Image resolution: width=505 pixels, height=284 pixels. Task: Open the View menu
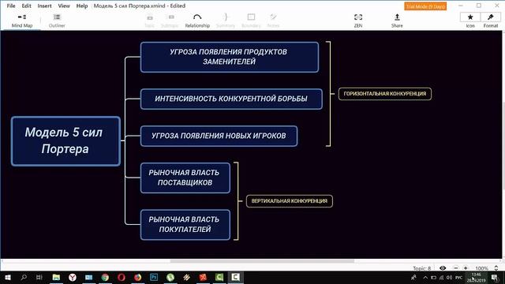pyautogui.click(x=64, y=6)
